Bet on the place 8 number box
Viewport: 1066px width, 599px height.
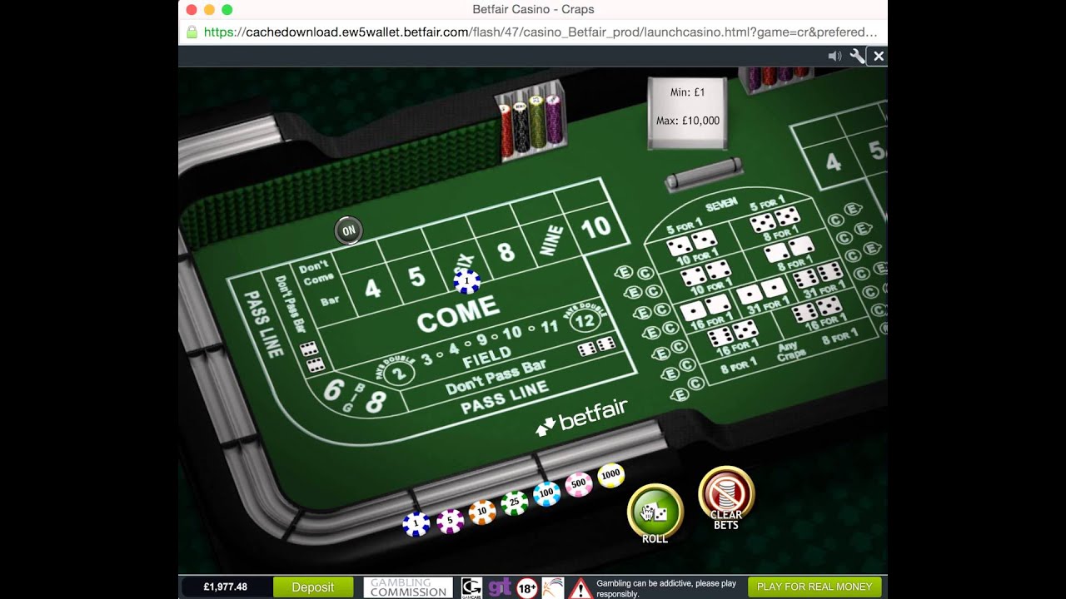tap(506, 251)
